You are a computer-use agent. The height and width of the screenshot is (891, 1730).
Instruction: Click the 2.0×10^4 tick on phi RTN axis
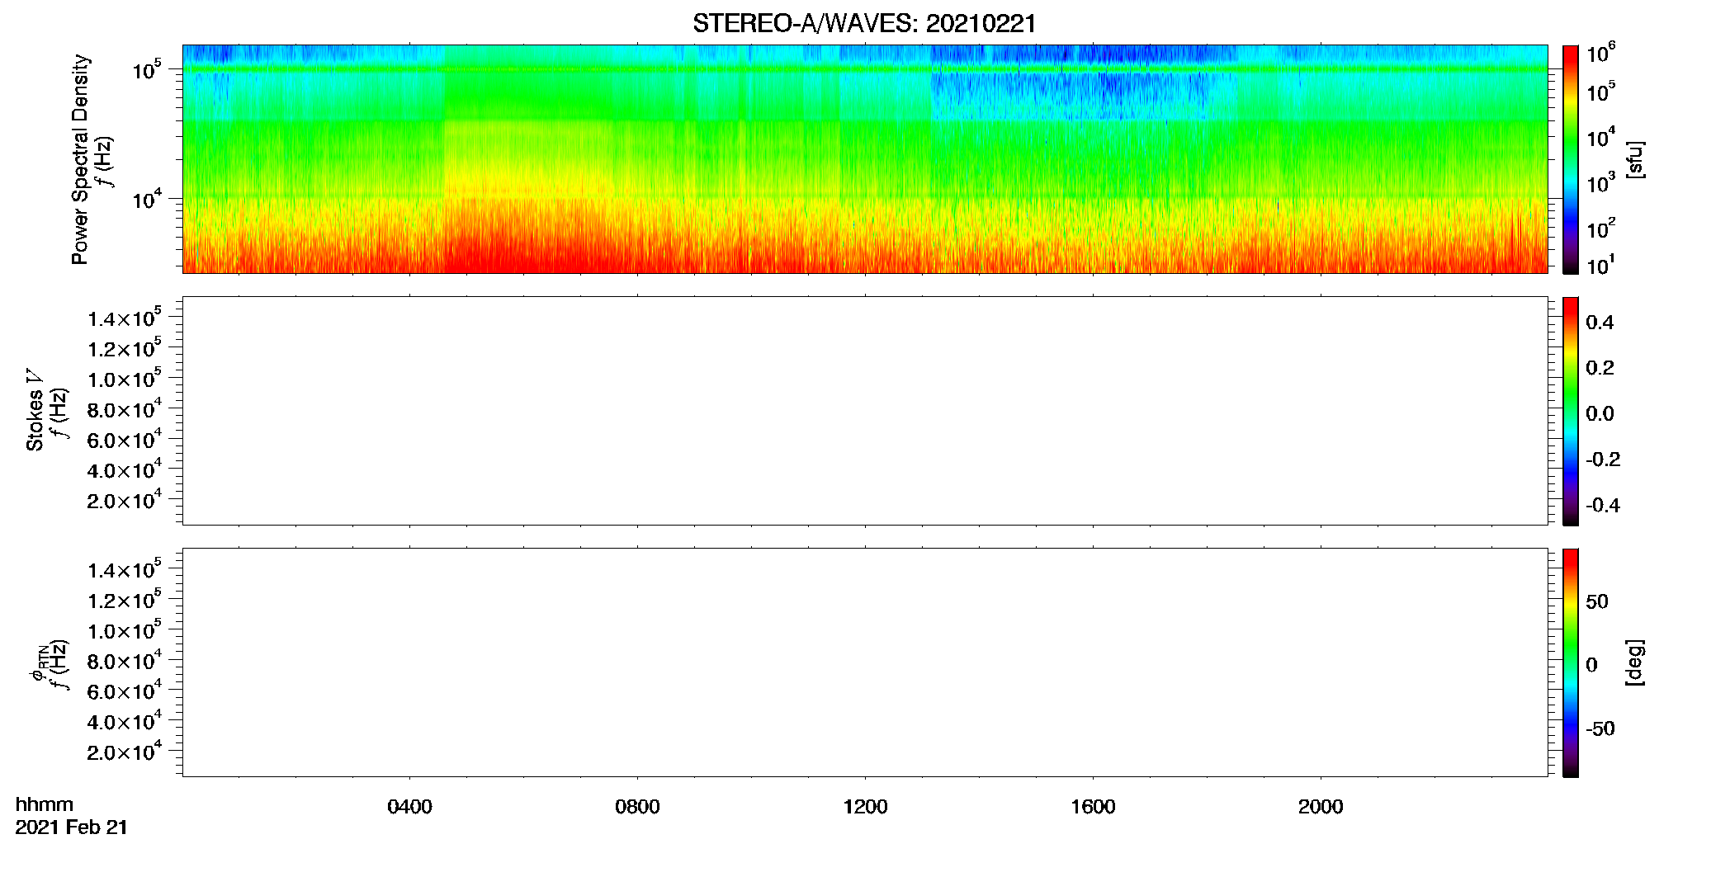[125, 751]
